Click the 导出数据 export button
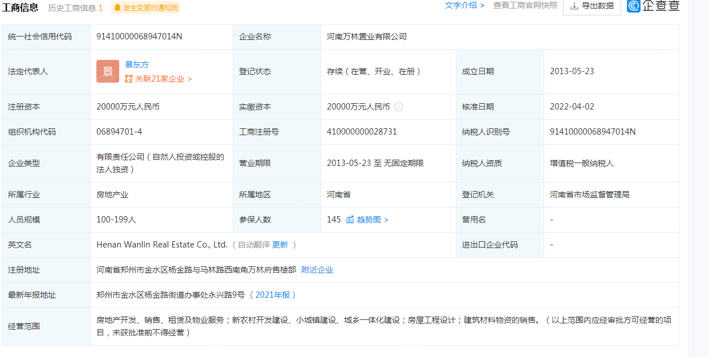This screenshot has width=709, height=357. point(591,5)
